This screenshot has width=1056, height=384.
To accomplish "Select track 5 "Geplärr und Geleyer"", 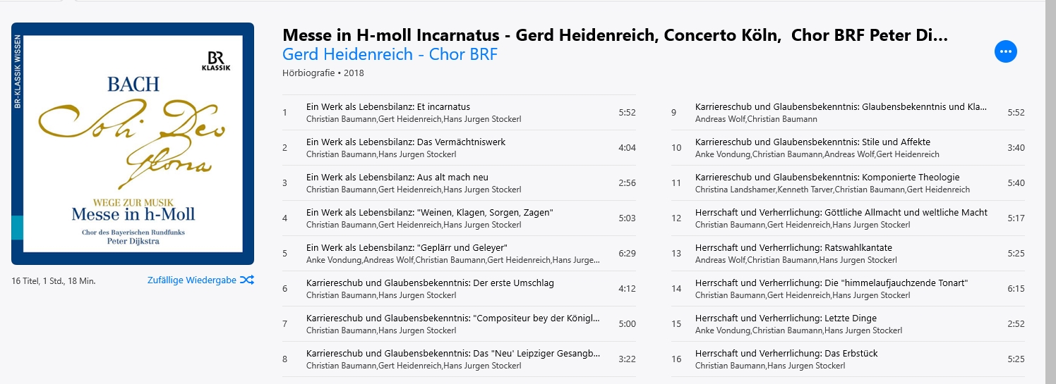I will click(459, 254).
